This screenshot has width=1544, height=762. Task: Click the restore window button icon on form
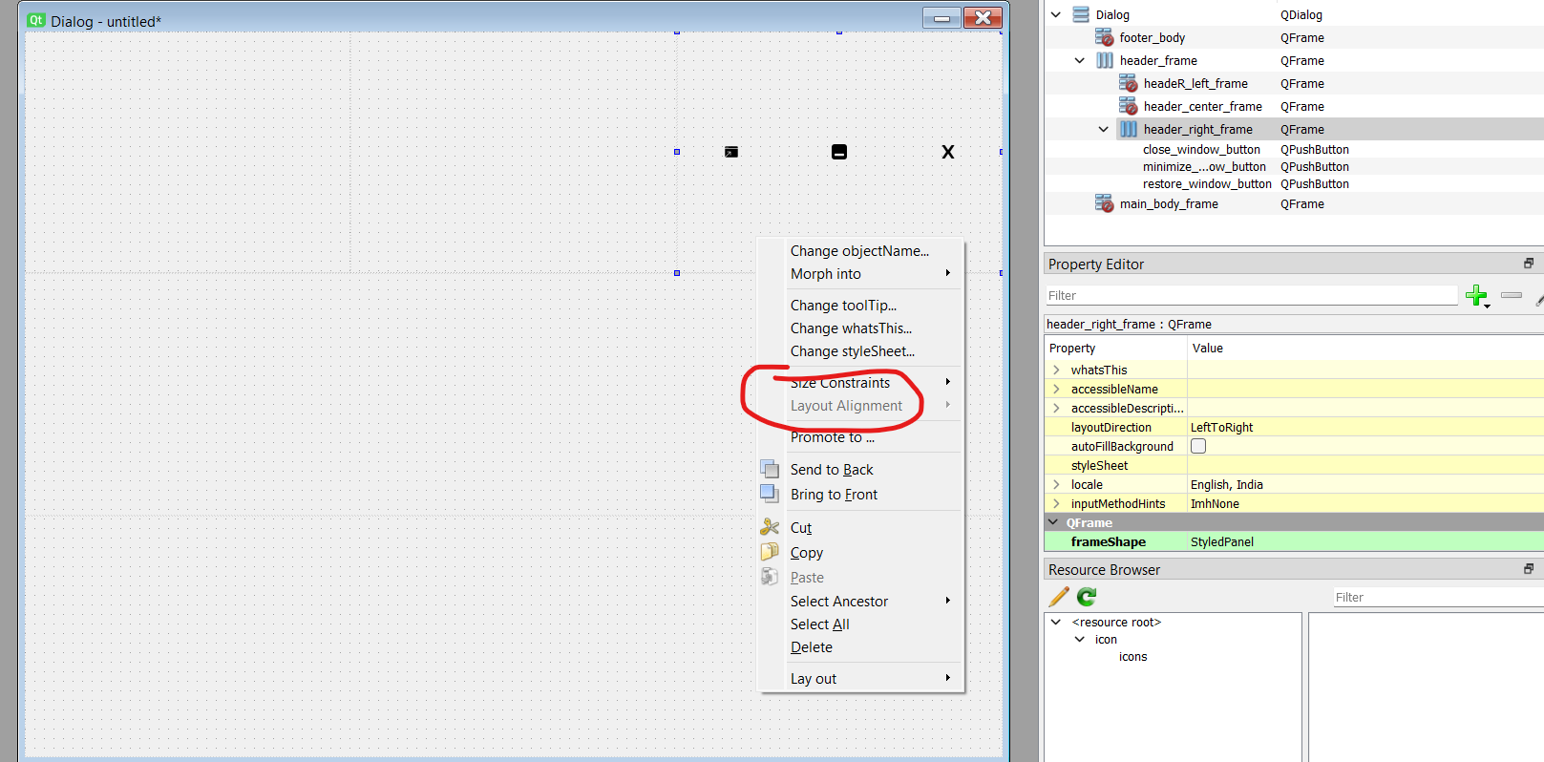tap(731, 152)
